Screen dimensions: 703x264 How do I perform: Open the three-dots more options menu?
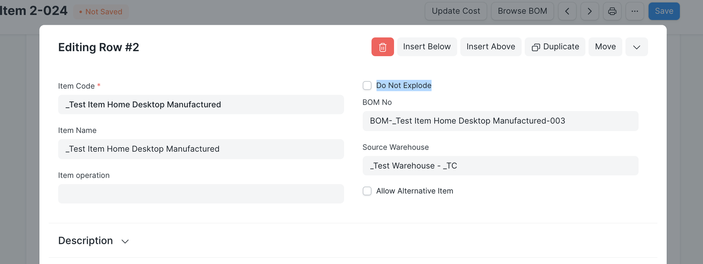coord(634,11)
